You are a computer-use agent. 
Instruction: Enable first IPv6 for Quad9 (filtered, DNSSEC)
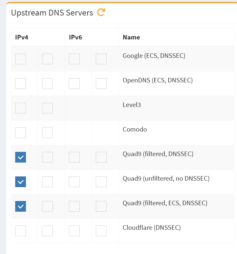[x=74, y=157]
